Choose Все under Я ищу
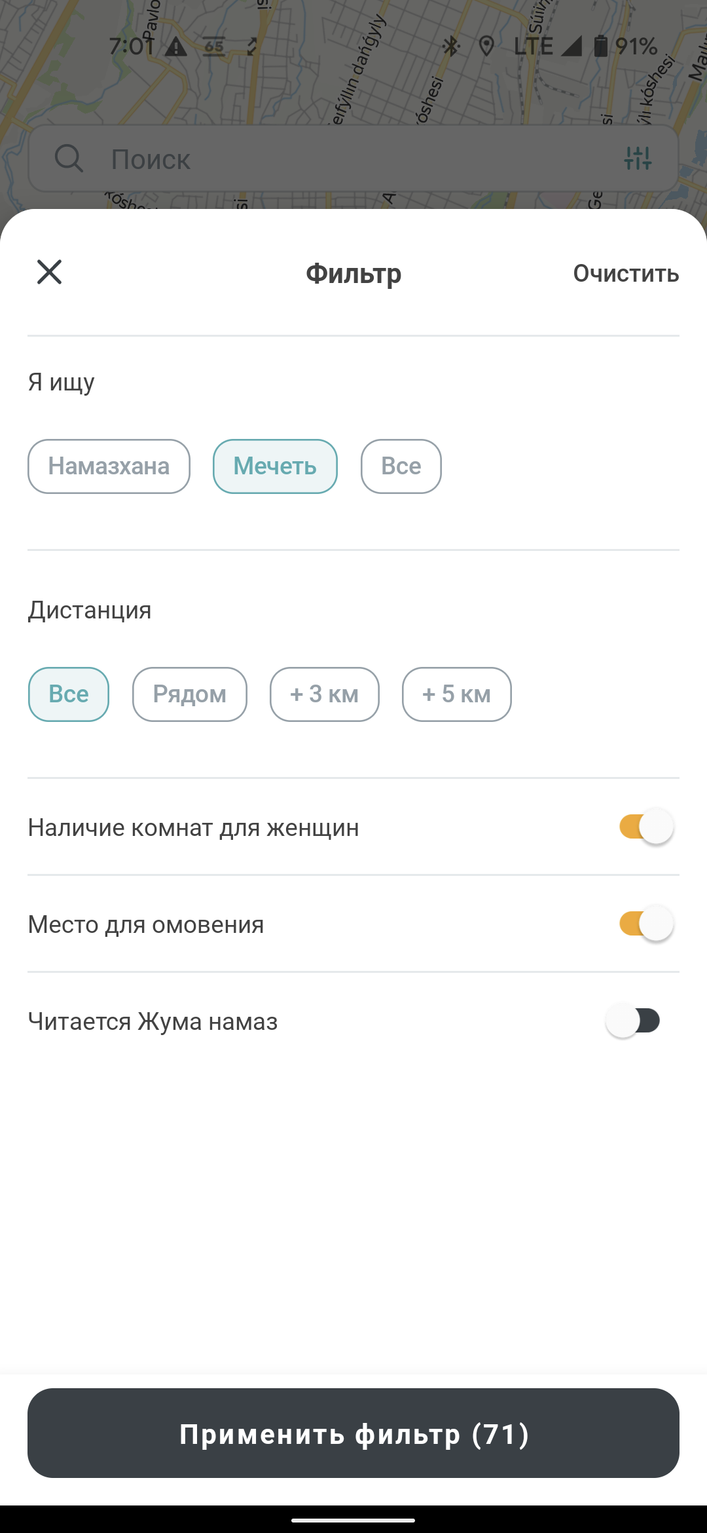This screenshot has width=707, height=1533. point(401,466)
